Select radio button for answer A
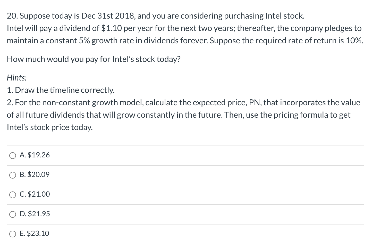372x241 pixels. coord(13,156)
